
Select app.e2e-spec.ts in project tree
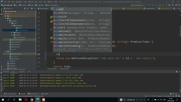[x=16, y=54]
